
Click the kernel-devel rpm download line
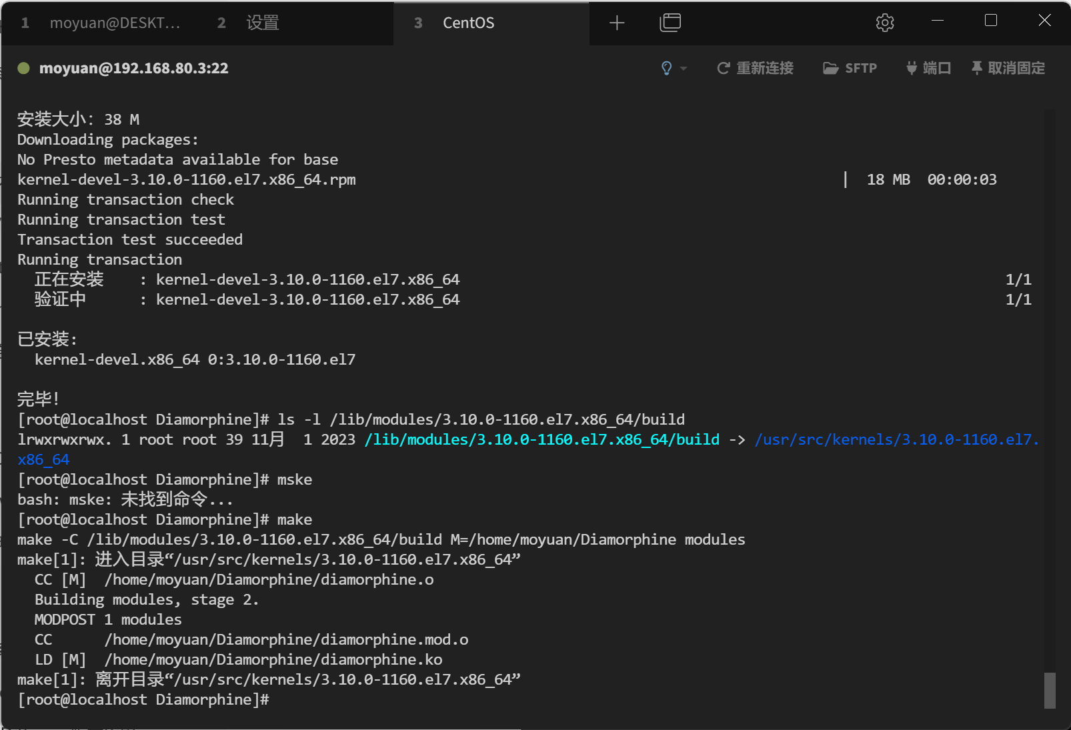pyautogui.click(x=187, y=179)
